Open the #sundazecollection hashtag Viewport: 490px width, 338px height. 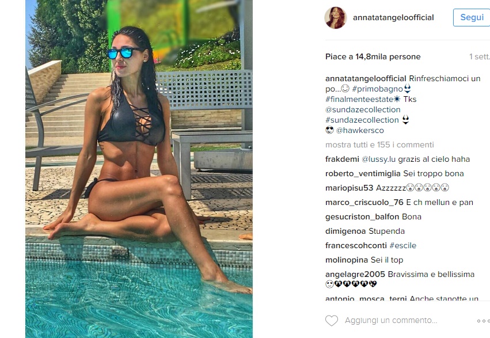pyautogui.click(x=362, y=120)
